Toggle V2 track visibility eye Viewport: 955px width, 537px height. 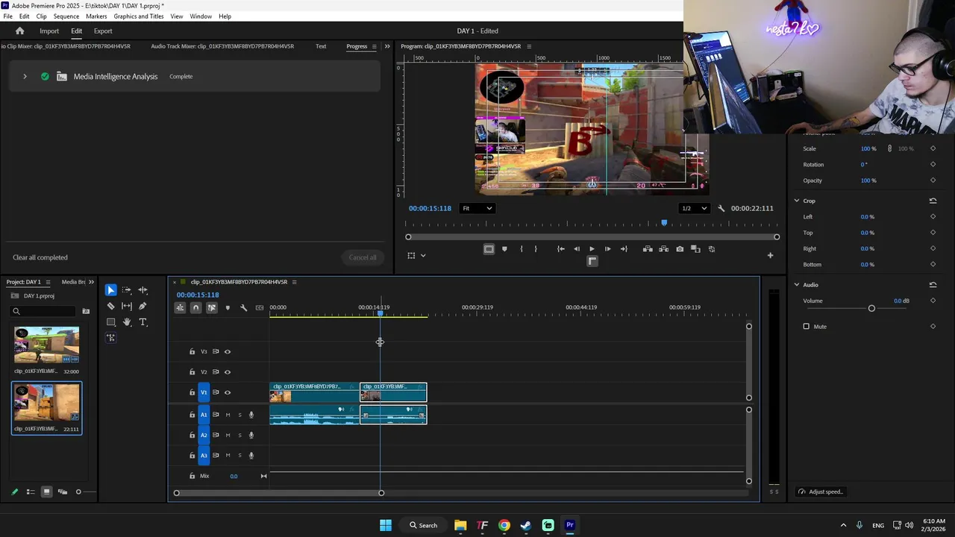coord(228,372)
